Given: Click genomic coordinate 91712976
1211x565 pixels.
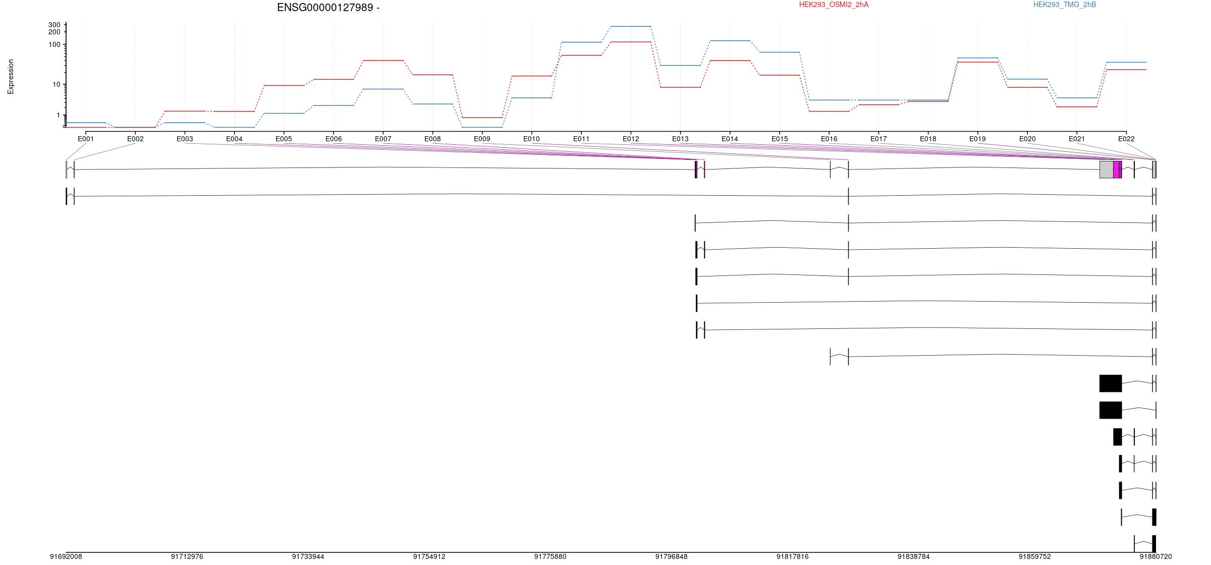Looking at the screenshot, I should click(x=187, y=557).
